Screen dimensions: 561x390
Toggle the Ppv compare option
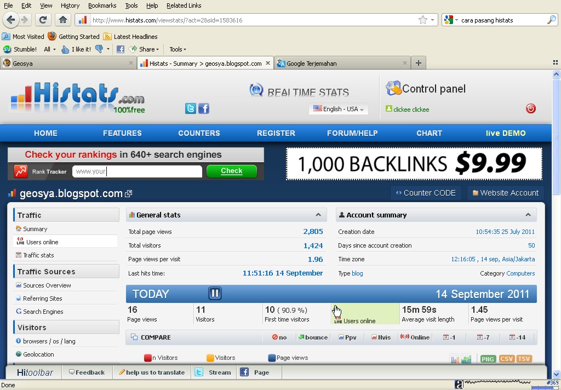pos(347,337)
